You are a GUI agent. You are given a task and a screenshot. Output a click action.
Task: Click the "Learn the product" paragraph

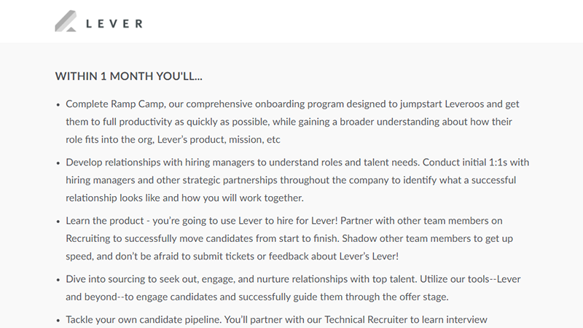[x=289, y=238]
